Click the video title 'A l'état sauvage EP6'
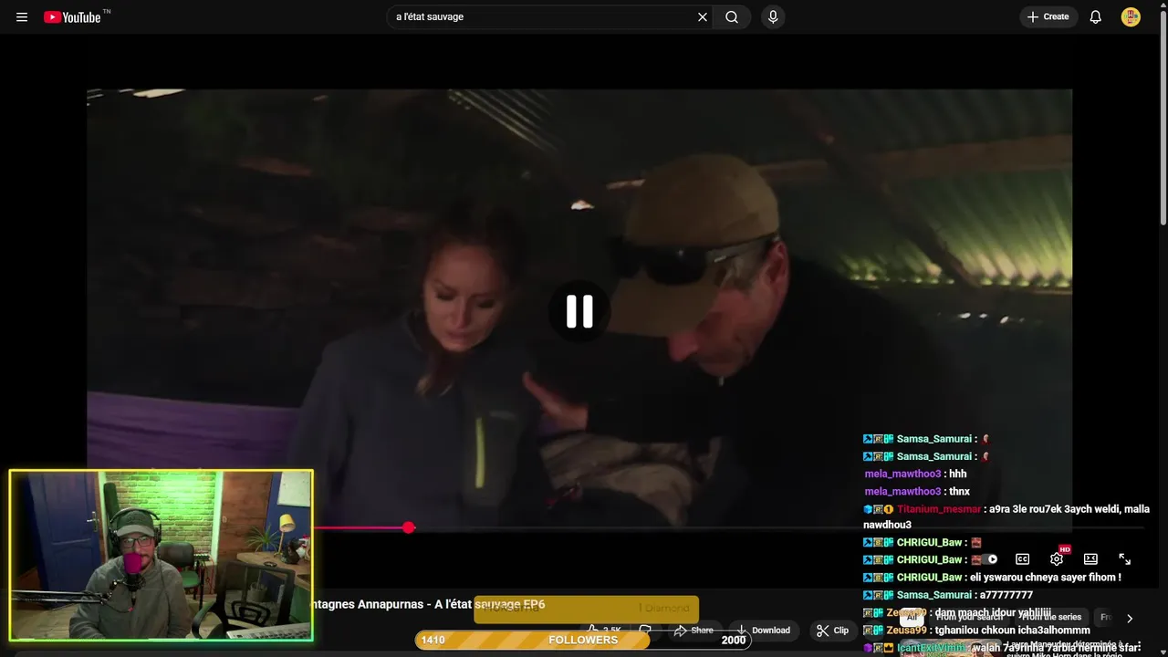This screenshot has height=657, width=1168. point(489,604)
